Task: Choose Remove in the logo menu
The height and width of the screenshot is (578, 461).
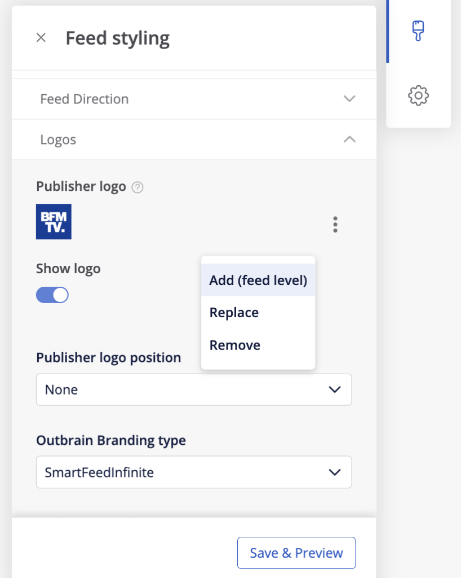Action: [235, 345]
